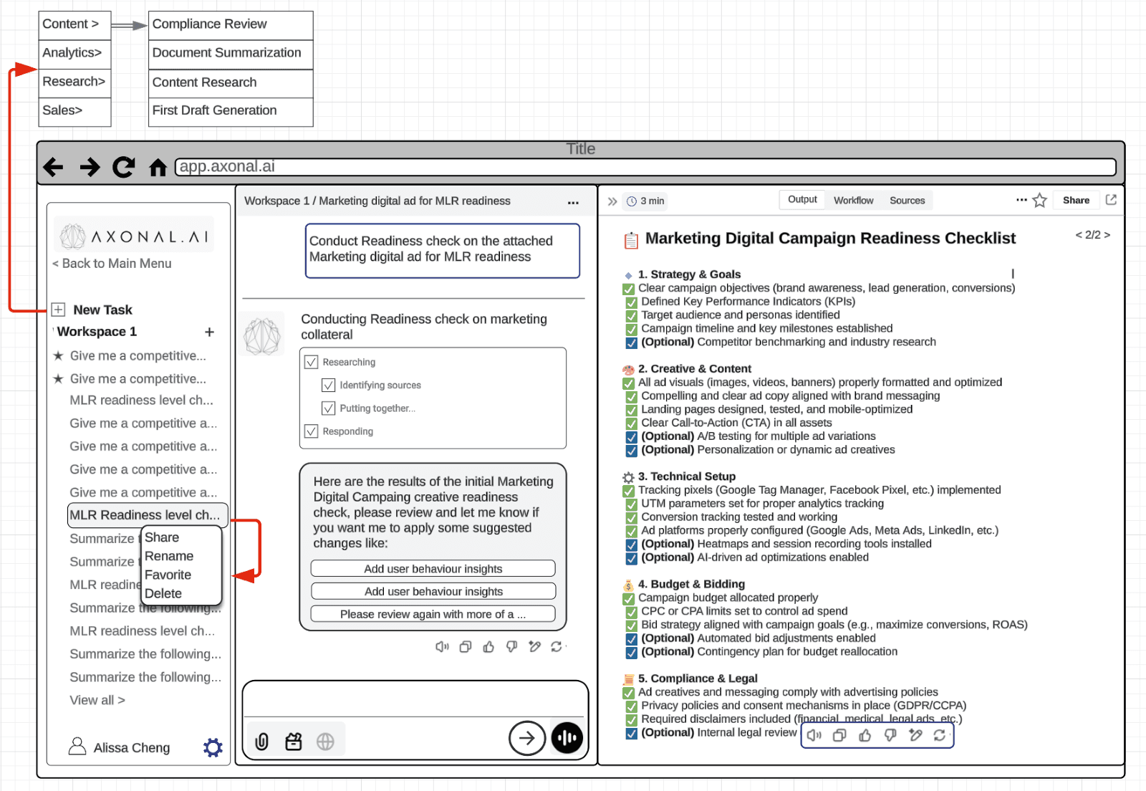Click the chat message input field
1146x791 pixels.
tap(415, 699)
